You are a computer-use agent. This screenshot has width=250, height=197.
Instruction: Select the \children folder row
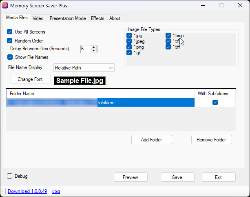(100, 103)
